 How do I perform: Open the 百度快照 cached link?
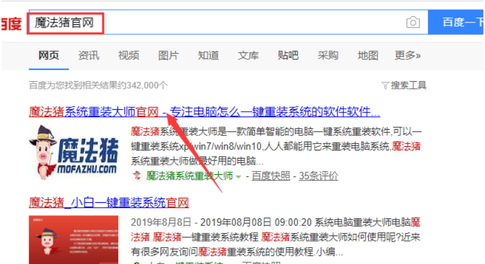271,176
